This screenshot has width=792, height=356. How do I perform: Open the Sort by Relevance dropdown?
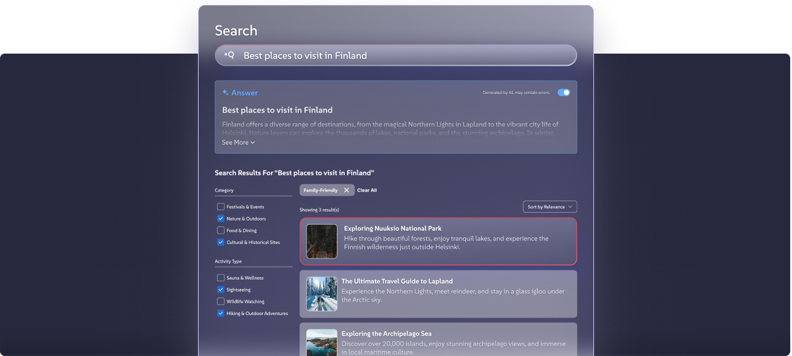pos(549,207)
